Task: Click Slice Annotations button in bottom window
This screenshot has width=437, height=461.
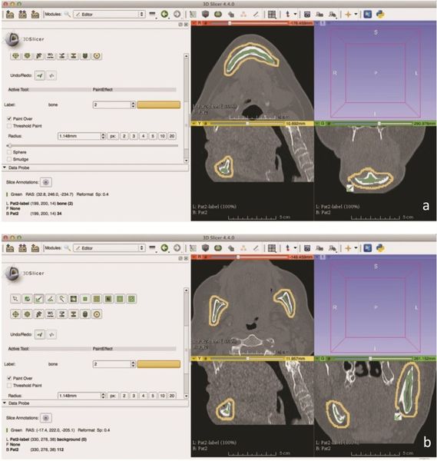Action: click(45, 418)
